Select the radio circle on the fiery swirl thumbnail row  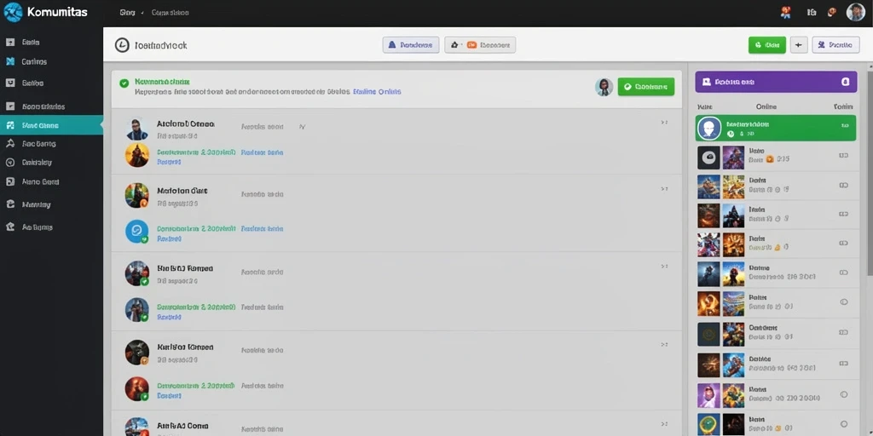pos(843,302)
